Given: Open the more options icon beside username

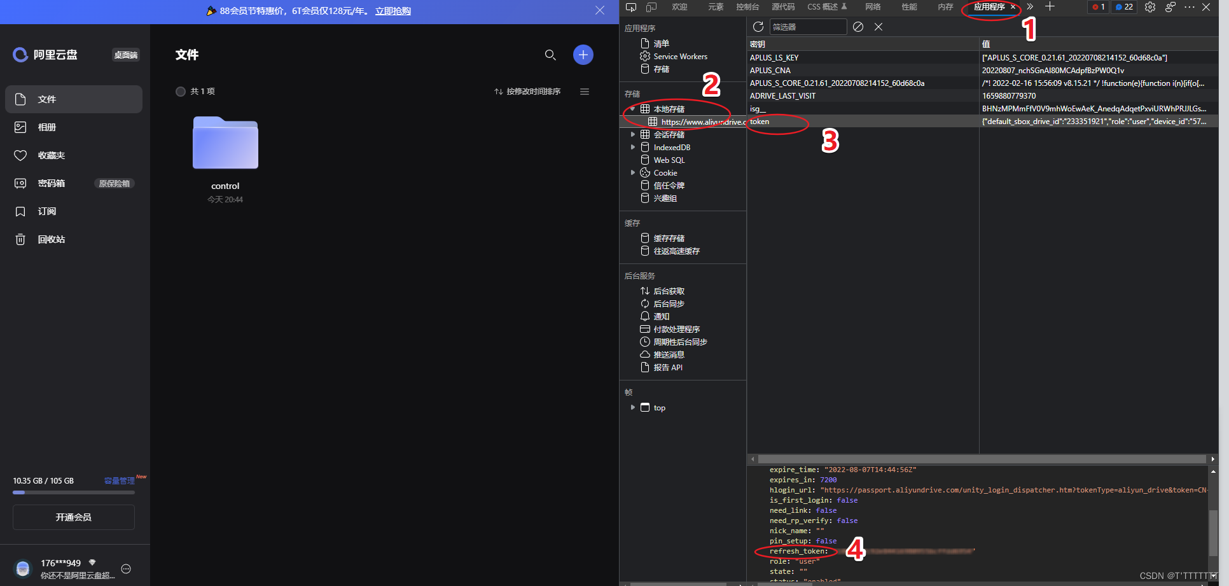Looking at the screenshot, I should pos(126,569).
